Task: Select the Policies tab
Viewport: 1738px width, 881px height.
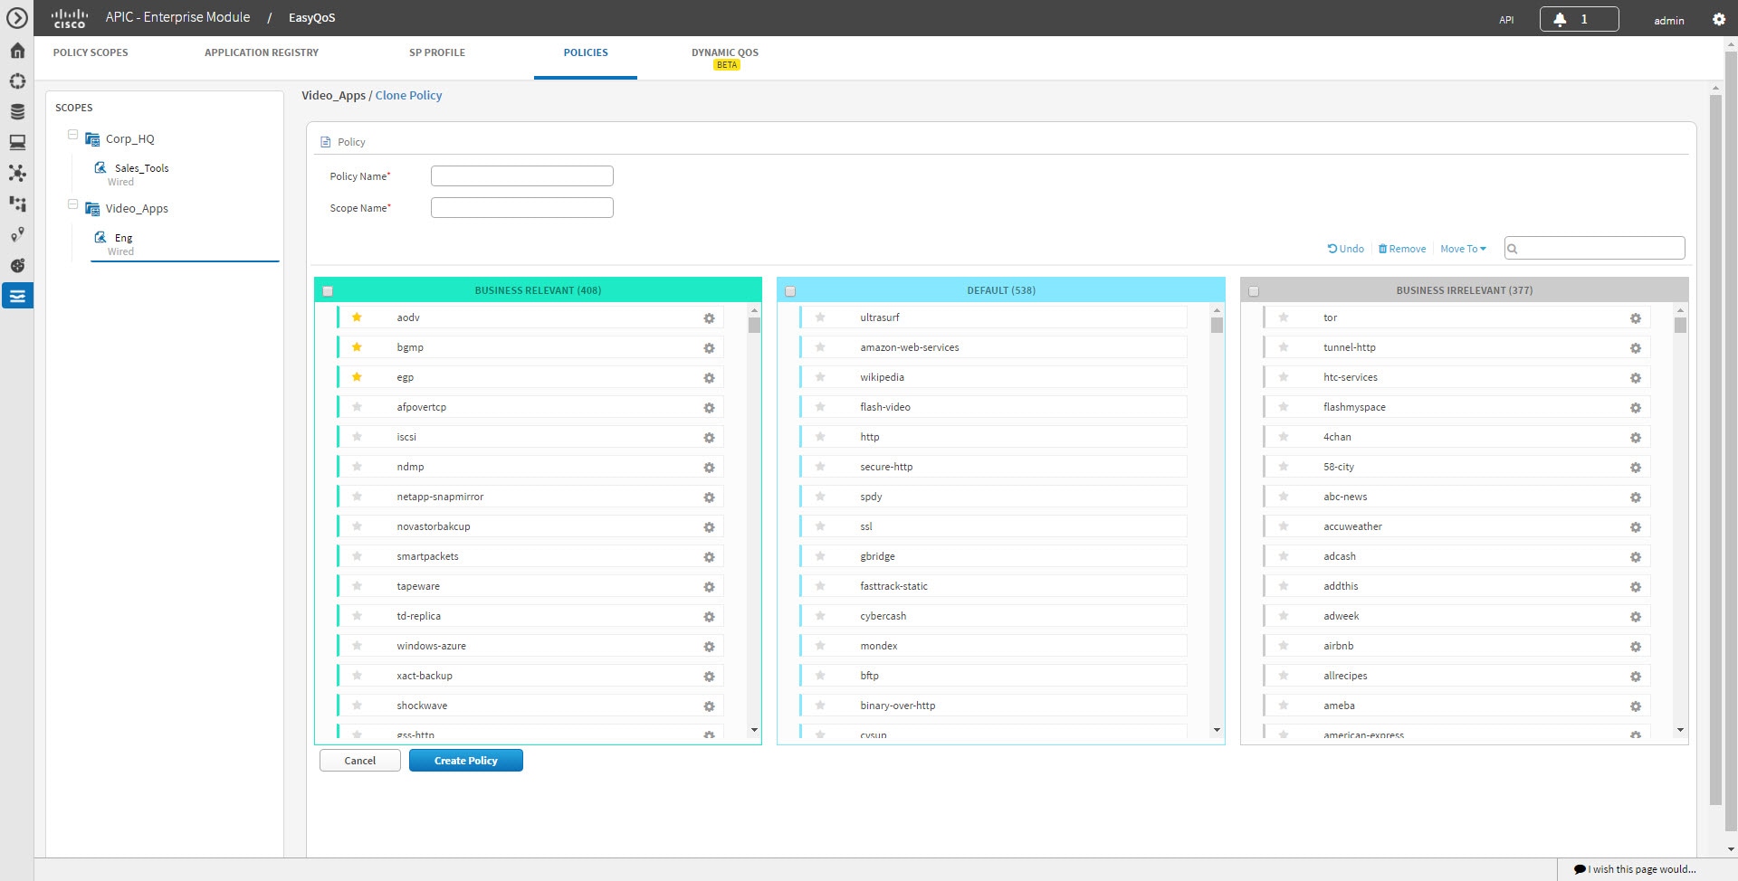Action: 586,52
